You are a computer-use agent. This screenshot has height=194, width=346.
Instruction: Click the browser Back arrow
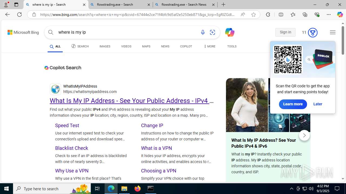[x=7, y=15]
